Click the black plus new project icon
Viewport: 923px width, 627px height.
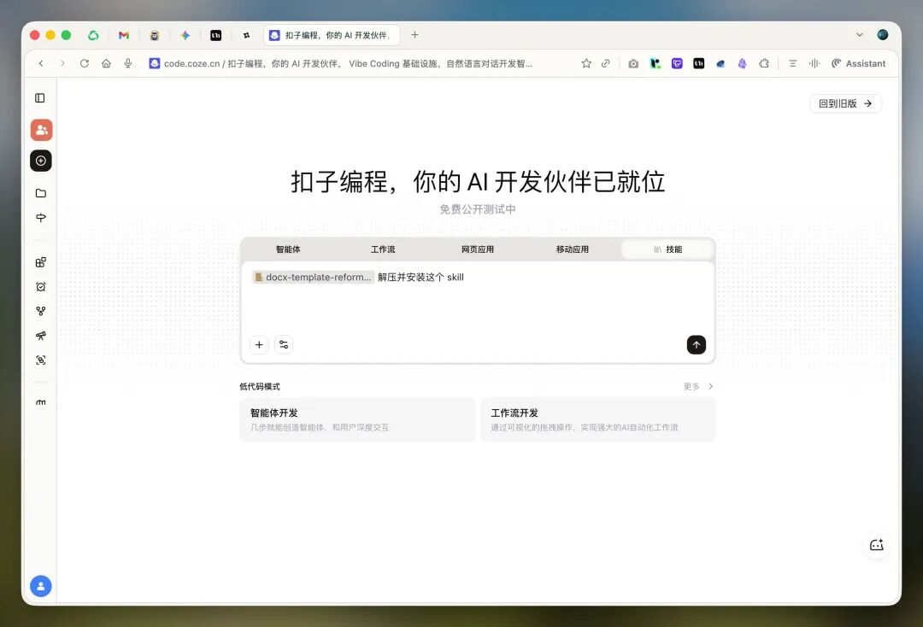coord(41,161)
